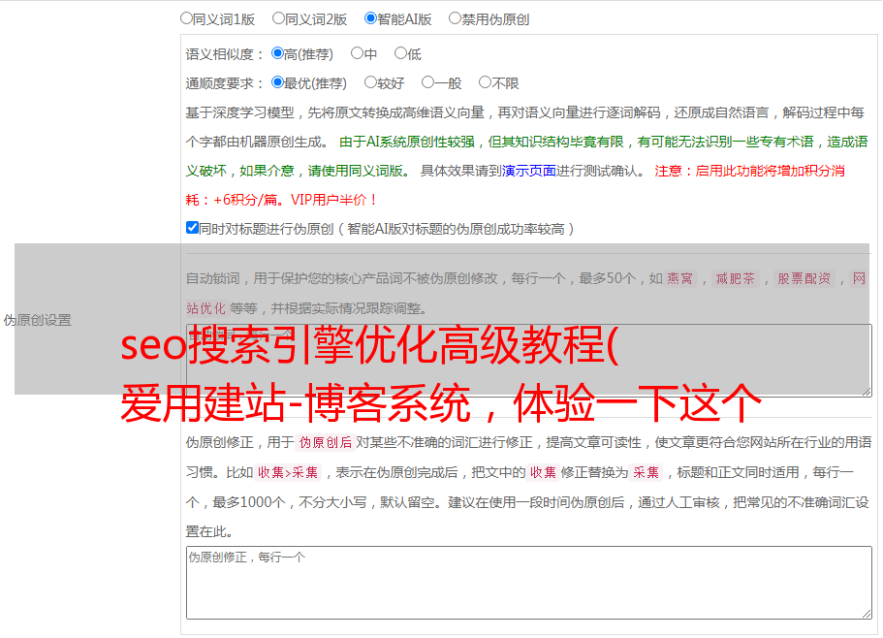
Task: Click the 伪原创设置 label
Action: pos(37,320)
